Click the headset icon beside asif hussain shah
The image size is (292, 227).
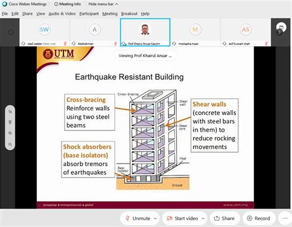click(224, 44)
